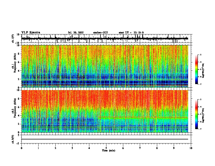215x166 pixels.
Task: Click the date text "Jul. 30, 2025"
Action: (76, 33)
